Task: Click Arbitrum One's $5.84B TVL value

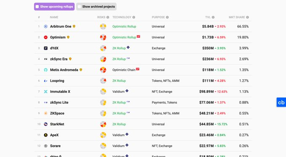Action: (x=208, y=26)
